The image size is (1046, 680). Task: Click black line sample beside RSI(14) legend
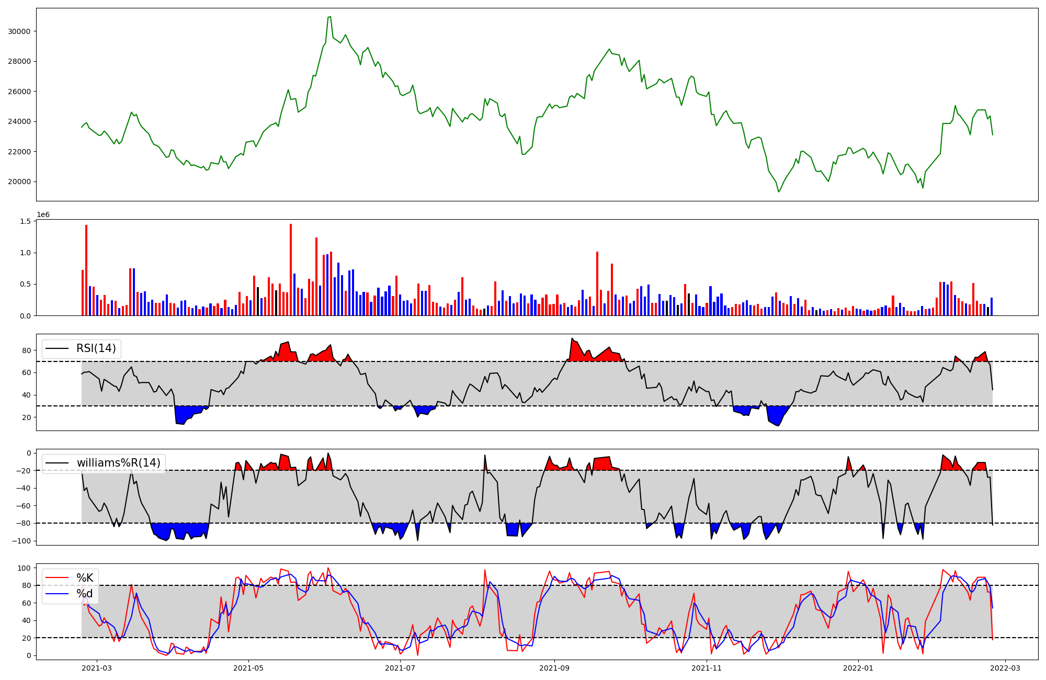[x=57, y=348]
